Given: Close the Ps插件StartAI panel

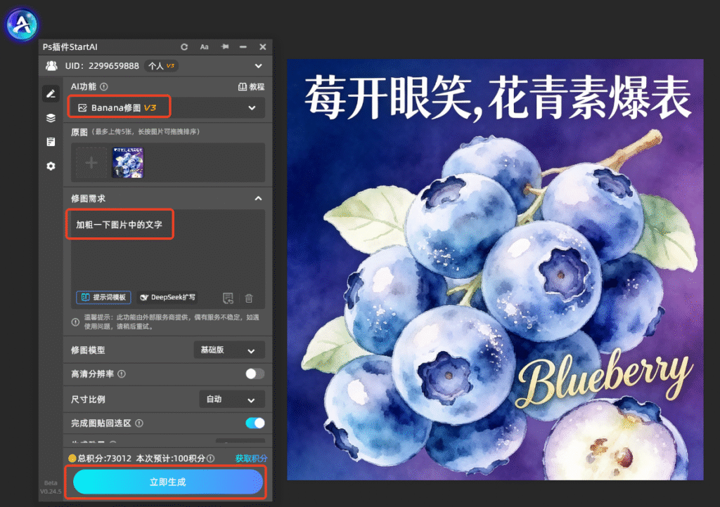Looking at the screenshot, I should (263, 47).
